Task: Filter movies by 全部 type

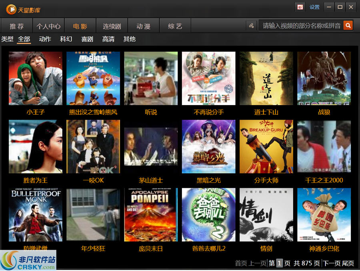Action: [24, 39]
